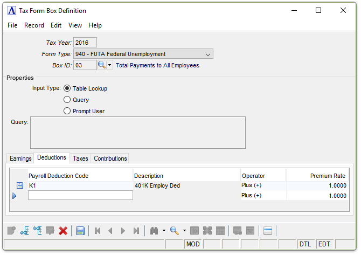
Task: Switch to the Earnings tab
Action: click(x=20, y=158)
